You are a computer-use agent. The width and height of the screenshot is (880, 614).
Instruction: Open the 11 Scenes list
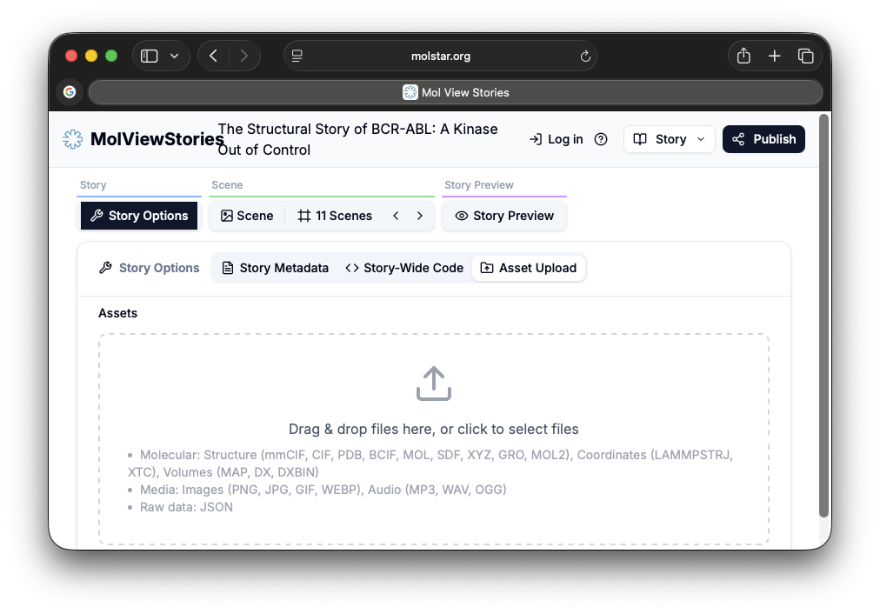click(x=335, y=216)
